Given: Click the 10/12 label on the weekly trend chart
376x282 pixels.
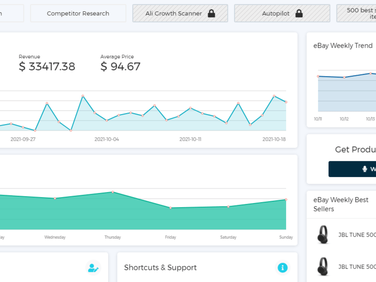Looking at the screenshot, I should pos(344,119).
